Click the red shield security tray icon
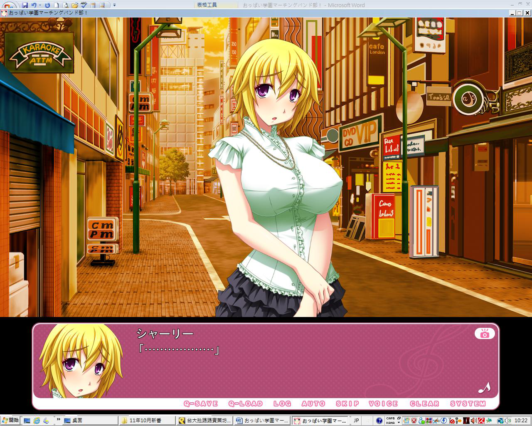The width and height of the screenshot is (532, 426). (414, 421)
